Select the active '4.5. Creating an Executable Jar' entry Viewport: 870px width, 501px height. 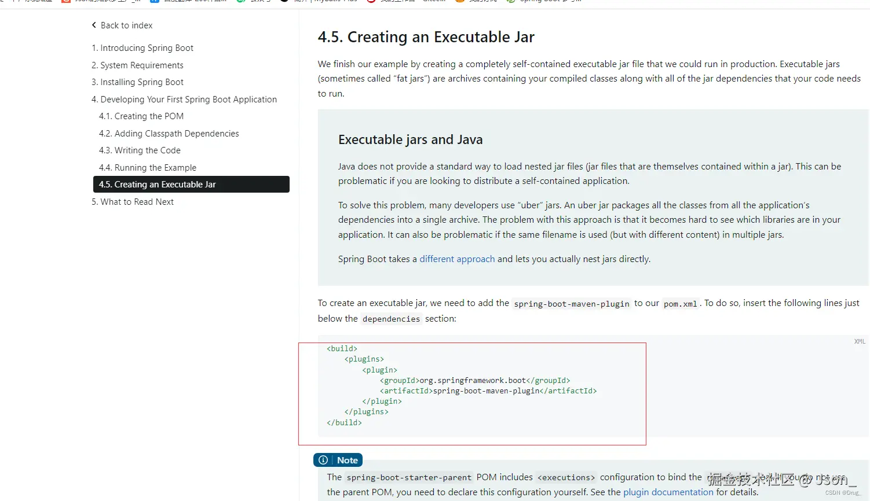pos(191,185)
